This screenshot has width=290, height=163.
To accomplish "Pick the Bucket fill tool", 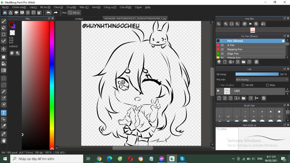I will coord(3,64).
